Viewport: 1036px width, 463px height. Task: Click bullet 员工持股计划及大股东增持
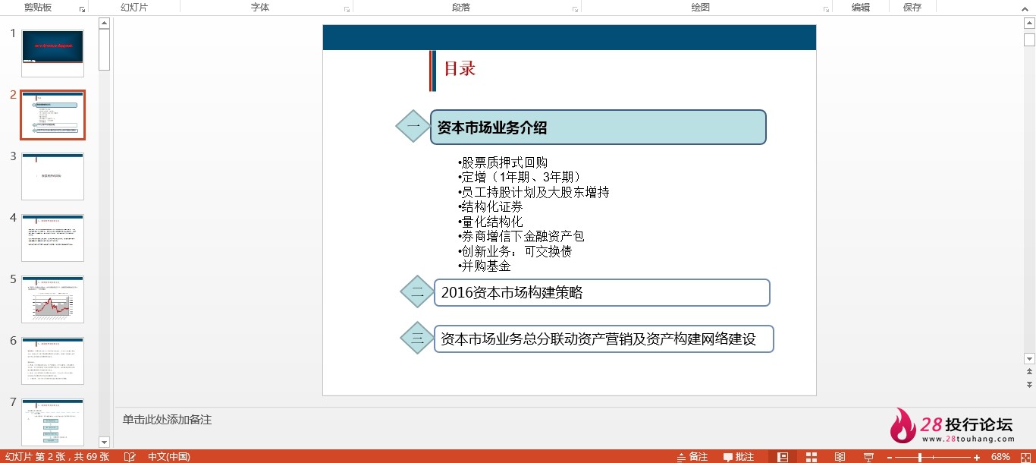click(534, 192)
